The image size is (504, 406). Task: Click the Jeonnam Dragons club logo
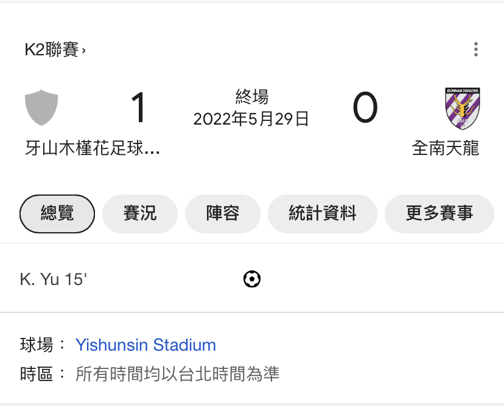point(463,108)
